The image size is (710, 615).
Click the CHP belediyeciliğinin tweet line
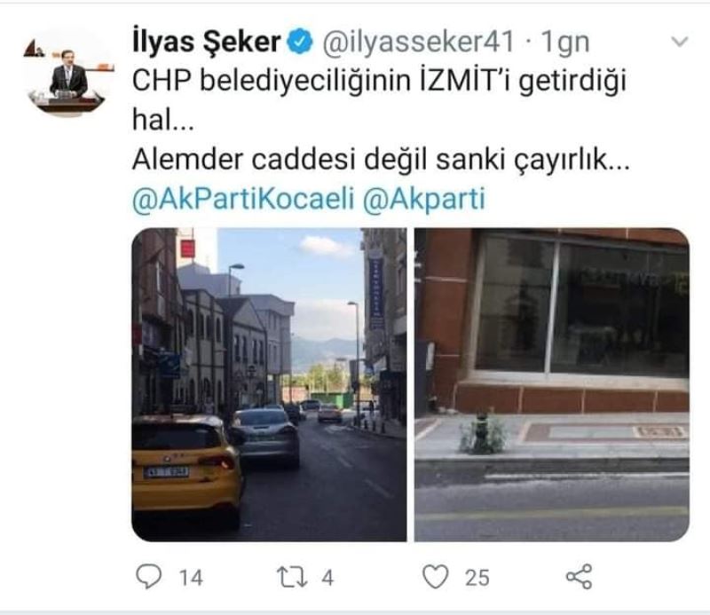tap(380, 82)
